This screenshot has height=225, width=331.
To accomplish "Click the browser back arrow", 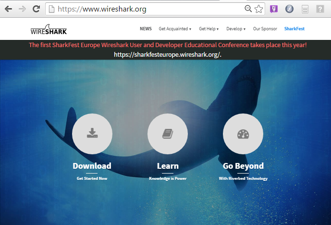I will click(x=8, y=9).
